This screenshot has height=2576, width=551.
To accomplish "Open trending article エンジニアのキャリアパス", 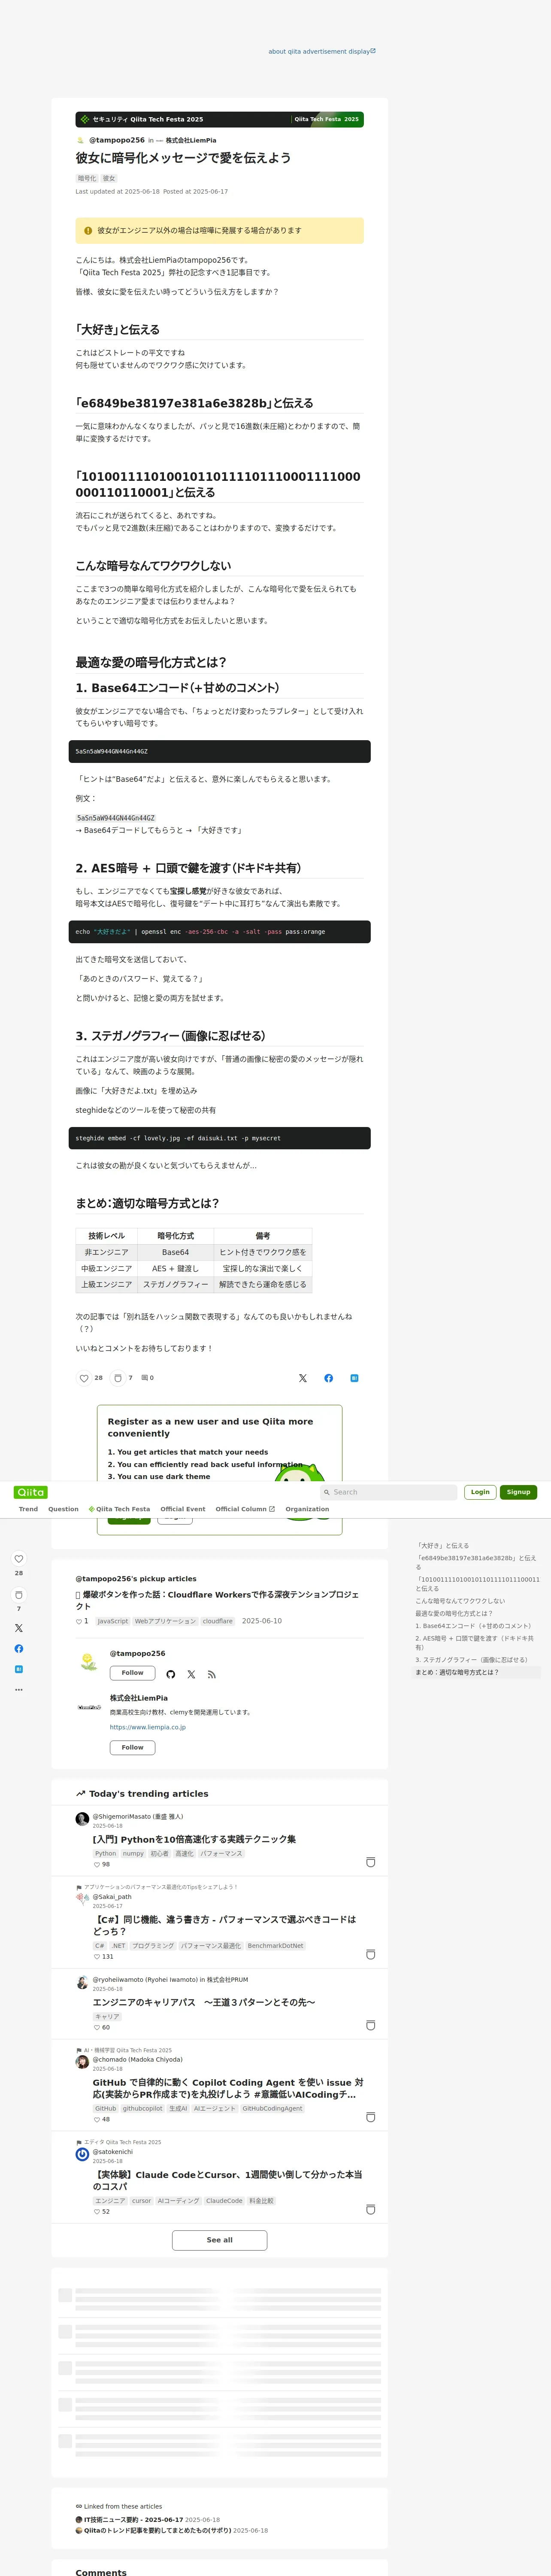I will (x=204, y=2002).
